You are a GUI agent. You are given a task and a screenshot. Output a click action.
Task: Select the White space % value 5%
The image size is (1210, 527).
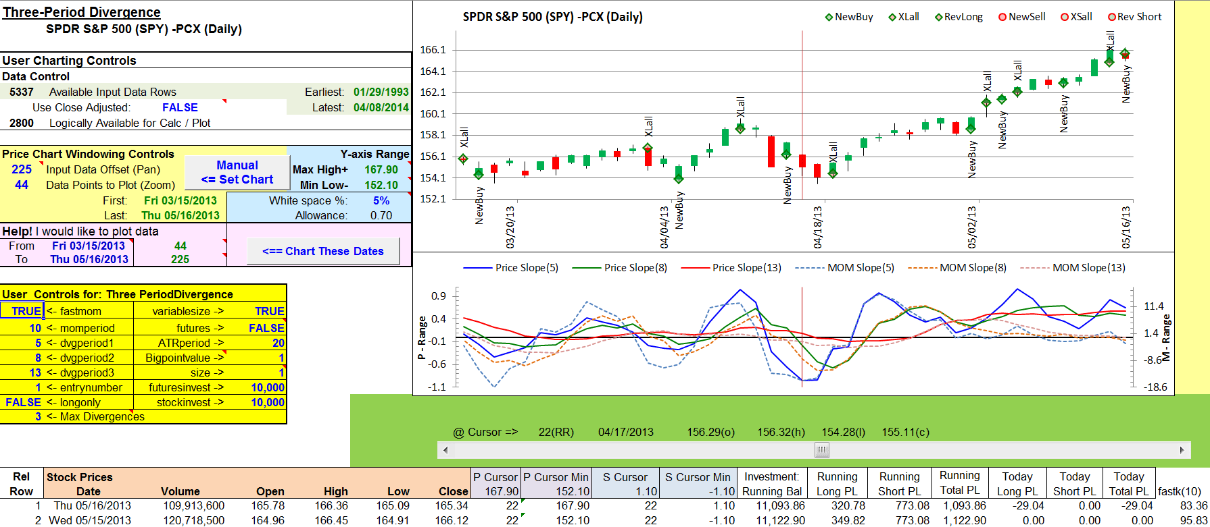381,200
